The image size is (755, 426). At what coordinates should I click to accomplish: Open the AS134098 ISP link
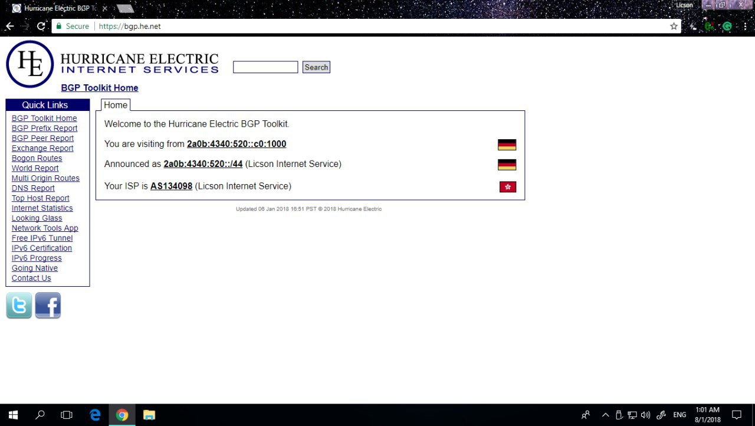point(171,186)
